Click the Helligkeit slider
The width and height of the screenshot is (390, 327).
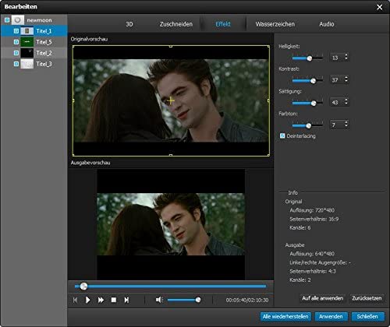click(307, 58)
